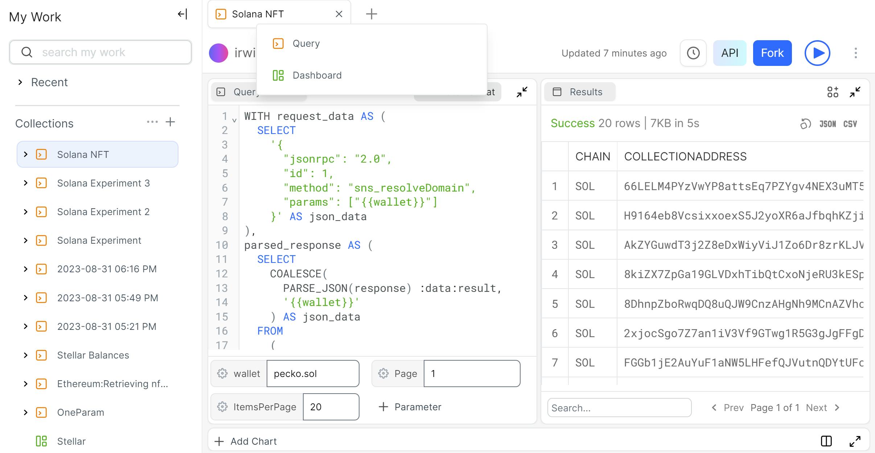The height and width of the screenshot is (453, 875).
Task: Open Solana Experiment query
Action: click(99, 240)
